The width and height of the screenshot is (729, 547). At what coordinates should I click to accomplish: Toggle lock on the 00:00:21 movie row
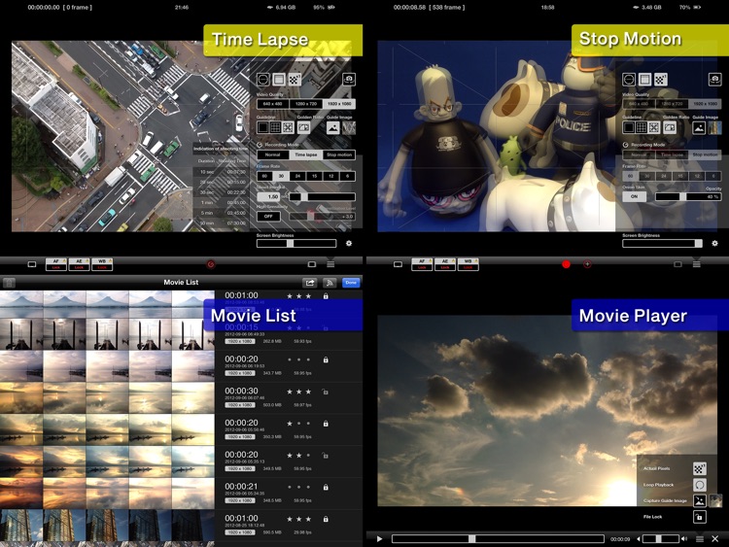(x=326, y=487)
